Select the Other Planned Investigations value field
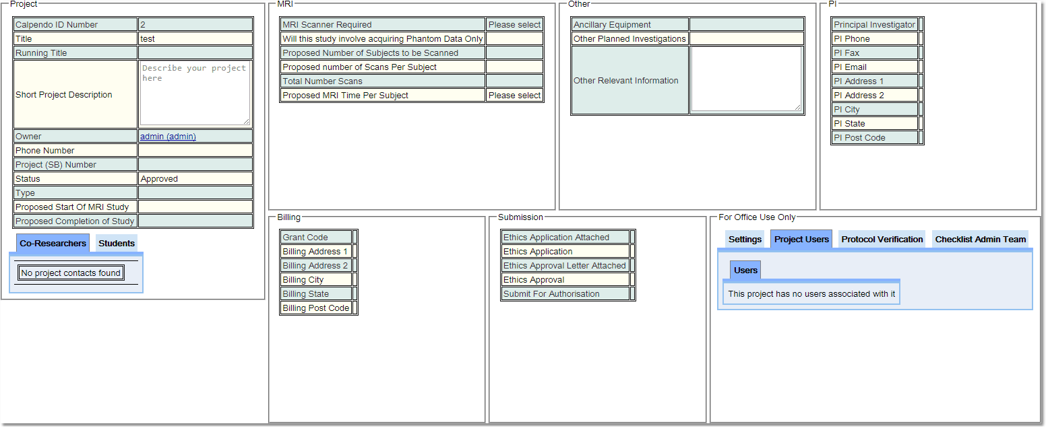Image resolution: width=1046 pixels, height=428 pixels. (746, 39)
